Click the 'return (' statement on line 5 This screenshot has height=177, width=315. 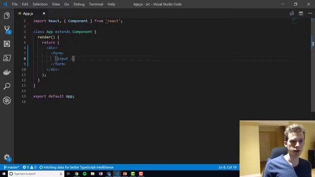(x=51, y=43)
